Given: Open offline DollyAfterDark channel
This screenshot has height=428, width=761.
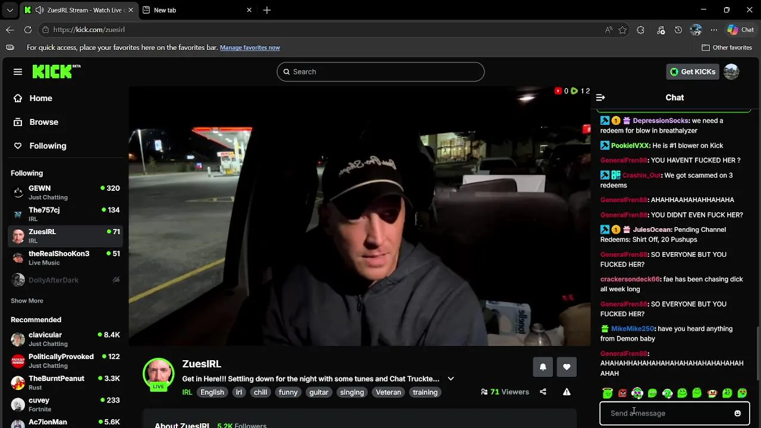Looking at the screenshot, I should 65,280.
